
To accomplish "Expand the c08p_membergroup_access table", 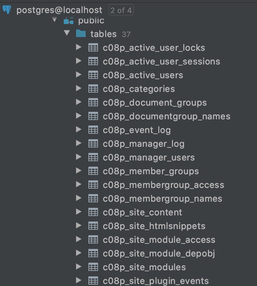I will pos(78,184).
